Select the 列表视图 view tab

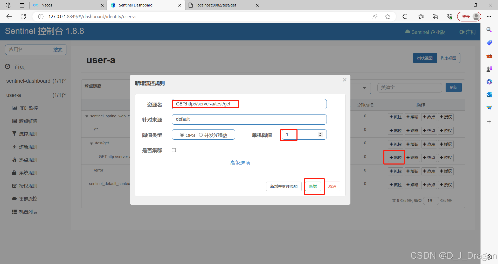point(448,58)
